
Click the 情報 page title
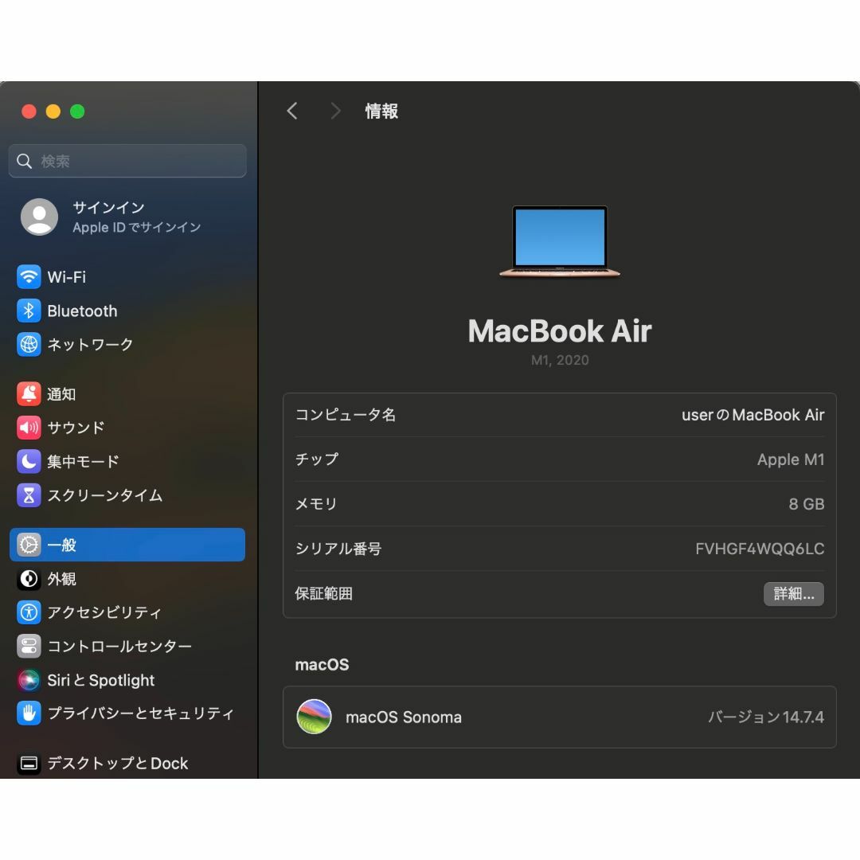(x=381, y=111)
